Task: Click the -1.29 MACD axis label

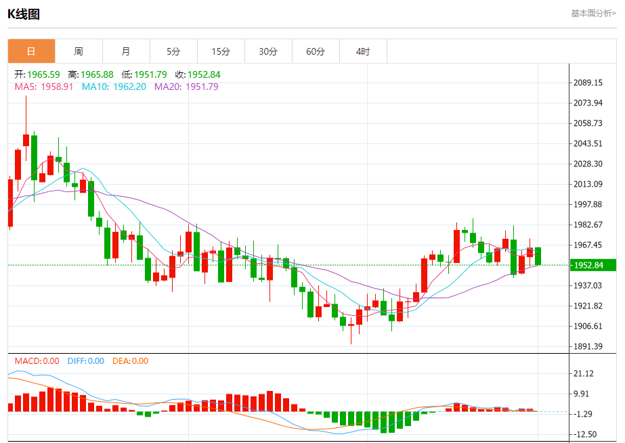Action: point(582,415)
